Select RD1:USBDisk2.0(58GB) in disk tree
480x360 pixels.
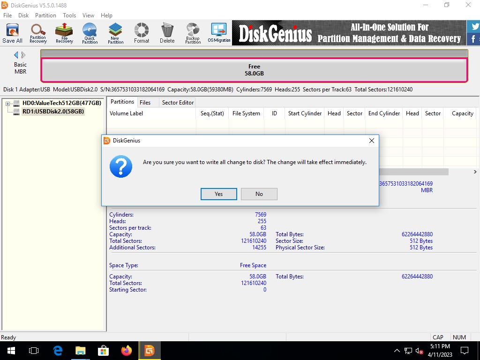point(53,112)
